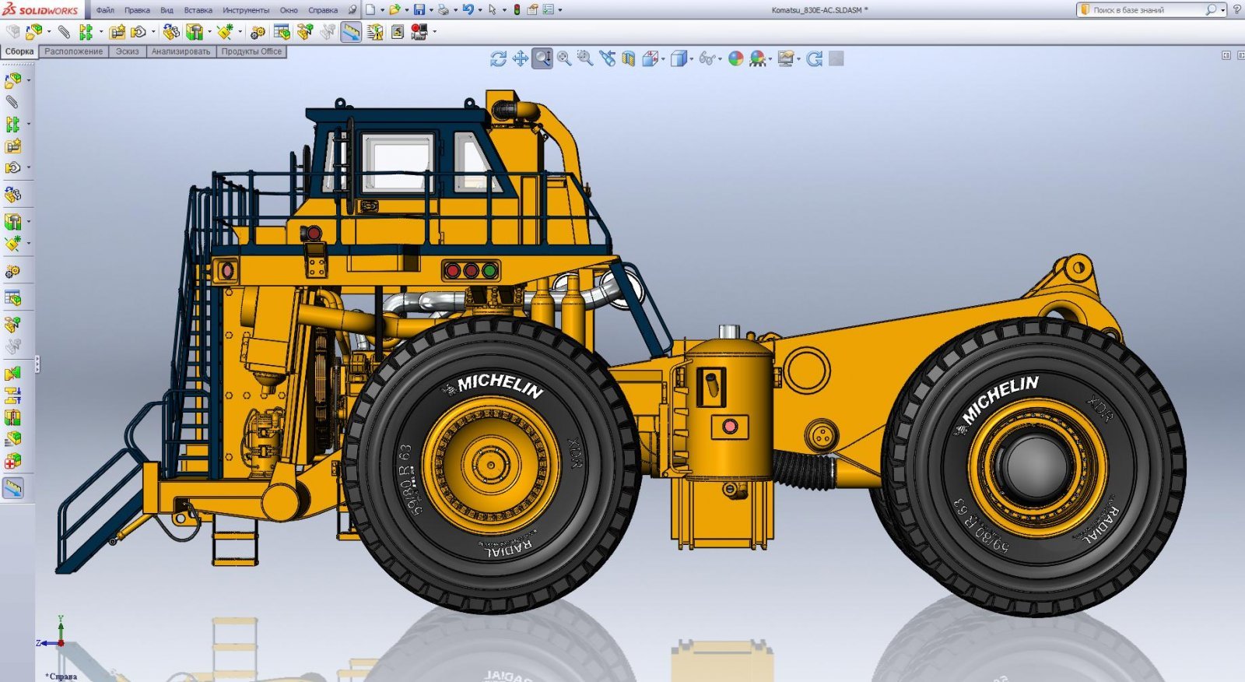
Task: Expand the Hide/Show Items glasses dropdown
Action: coord(720,60)
